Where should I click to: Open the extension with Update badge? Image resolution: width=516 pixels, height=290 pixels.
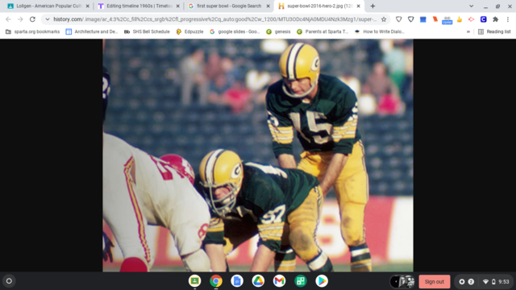tap(447, 20)
